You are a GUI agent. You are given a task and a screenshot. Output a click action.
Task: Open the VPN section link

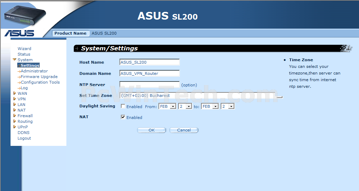(21, 99)
